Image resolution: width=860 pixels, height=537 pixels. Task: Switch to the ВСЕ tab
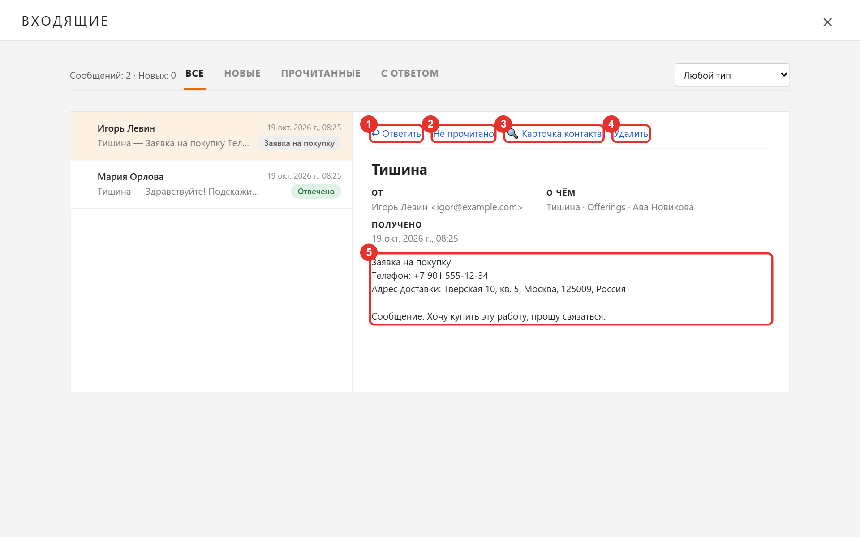[x=194, y=73]
